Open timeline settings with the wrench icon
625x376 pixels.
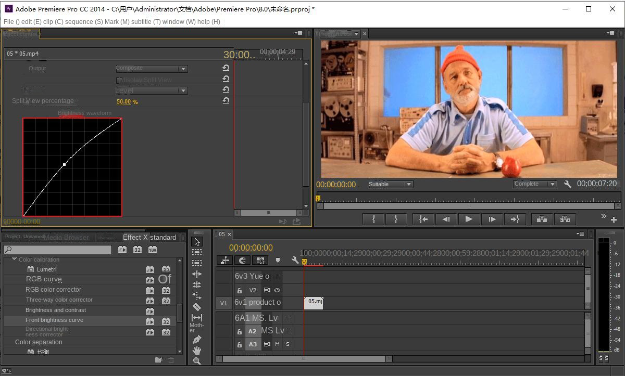tap(295, 260)
